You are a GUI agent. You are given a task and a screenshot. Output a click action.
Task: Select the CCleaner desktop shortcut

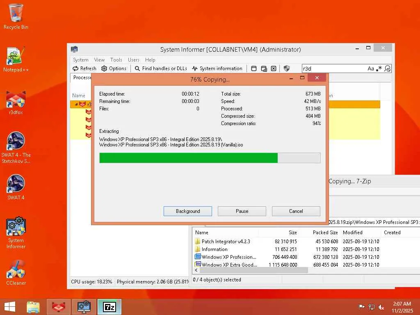tap(16, 273)
